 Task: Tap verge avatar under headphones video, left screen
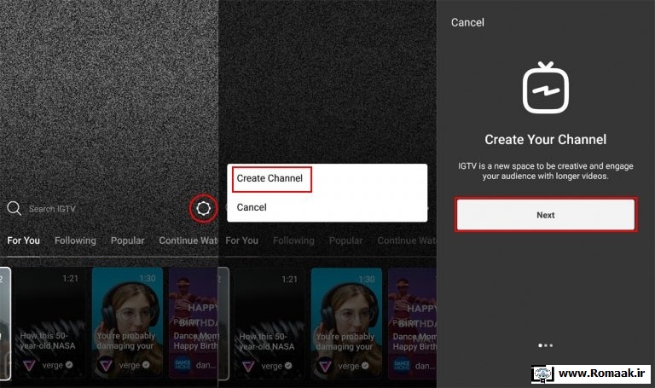tap(106, 366)
